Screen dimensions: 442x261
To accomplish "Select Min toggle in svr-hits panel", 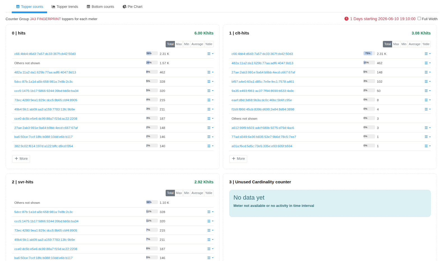I will click(187, 193).
